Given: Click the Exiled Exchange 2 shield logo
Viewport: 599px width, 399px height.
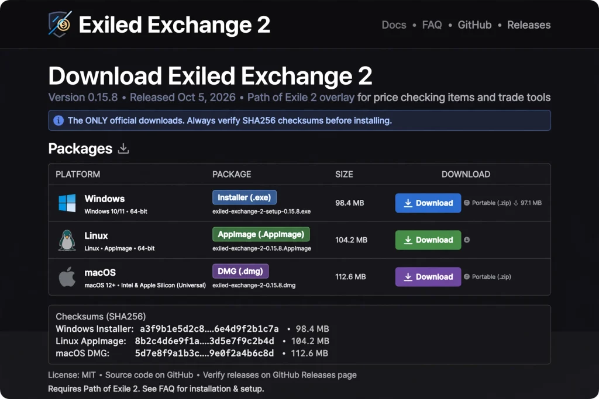Looking at the screenshot, I should tap(60, 24).
